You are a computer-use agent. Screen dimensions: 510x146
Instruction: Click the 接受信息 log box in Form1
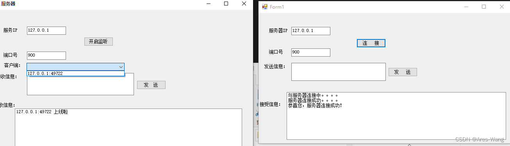[x=396, y=116]
